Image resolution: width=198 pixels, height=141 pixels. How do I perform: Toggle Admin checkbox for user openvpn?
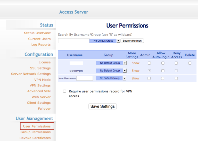coord(149,71)
